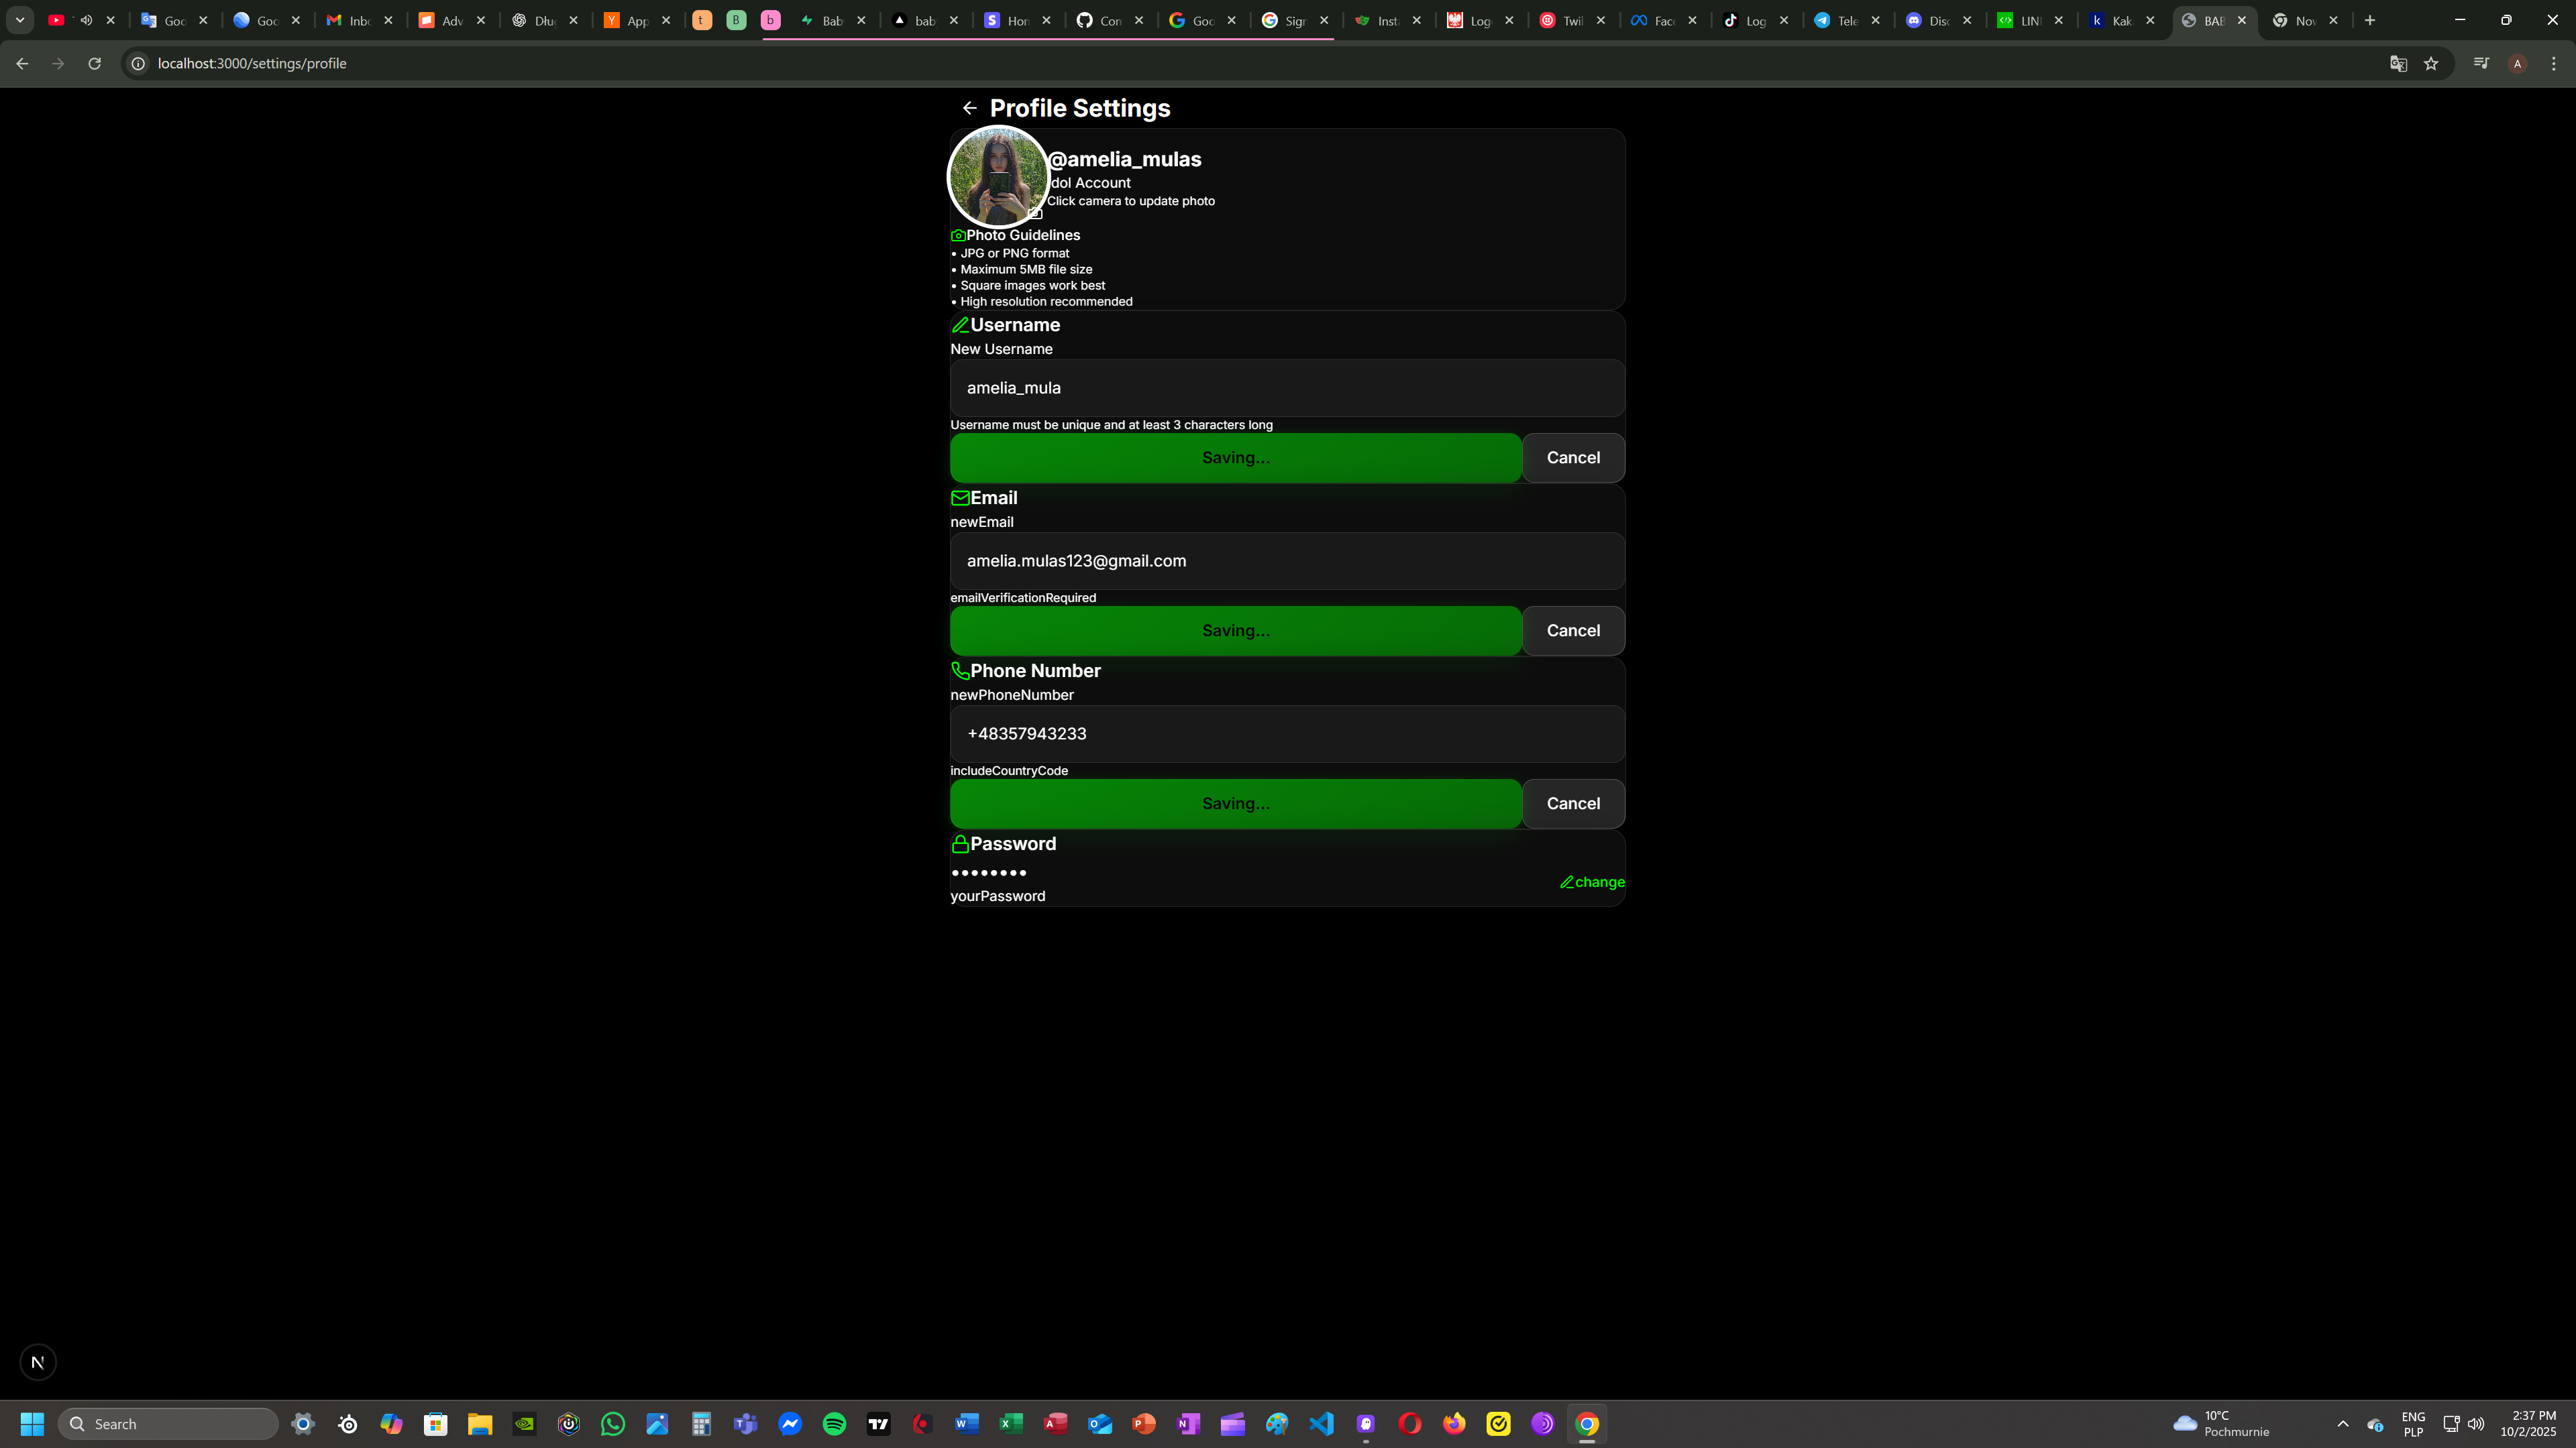Reload the page
This screenshot has width=2576, height=1448.
(x=94, y=63)
